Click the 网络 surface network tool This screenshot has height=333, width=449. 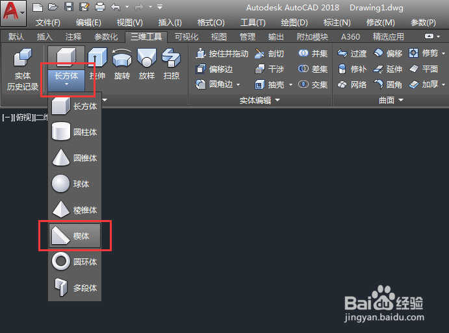[x=352, y=84]
